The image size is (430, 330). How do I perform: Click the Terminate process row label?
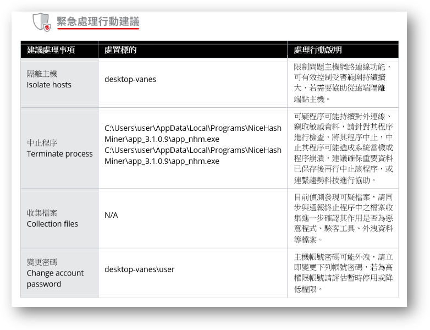click(x=59, y=148)
